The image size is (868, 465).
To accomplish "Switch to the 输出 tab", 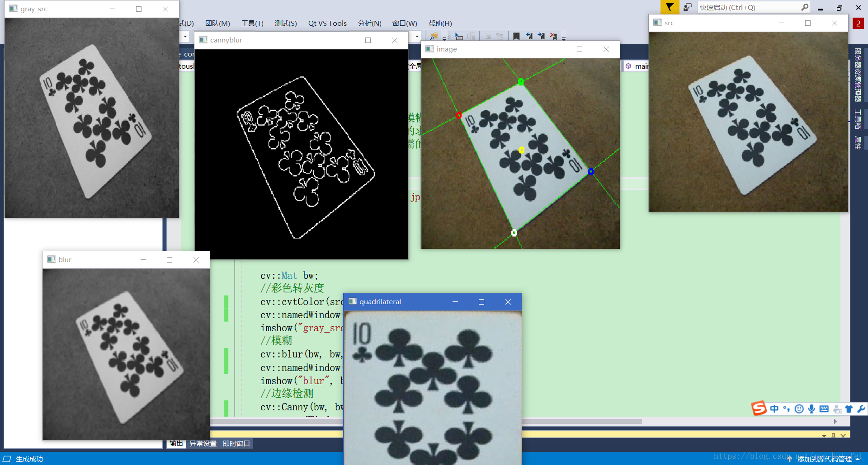I will pos(176,443).
